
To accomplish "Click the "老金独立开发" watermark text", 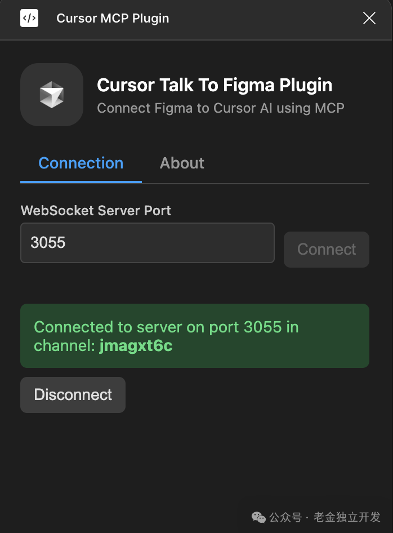I will (347, 517).
